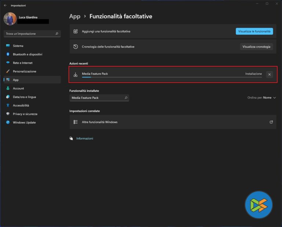Viewport: 282px width, 227px height.
Task: Open Altre funzionalità Windows external link
Action: (x=271, y=122)
